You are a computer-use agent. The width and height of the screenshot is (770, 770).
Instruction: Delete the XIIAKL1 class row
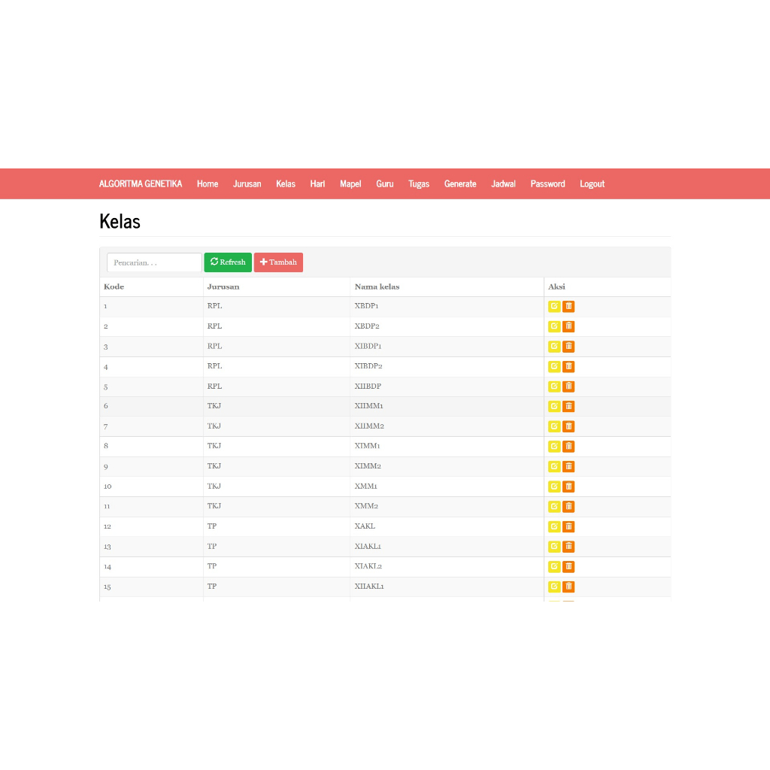pos(568,587)
